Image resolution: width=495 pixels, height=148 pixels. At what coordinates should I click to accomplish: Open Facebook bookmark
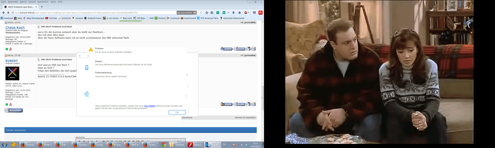(x=7, y=18)
